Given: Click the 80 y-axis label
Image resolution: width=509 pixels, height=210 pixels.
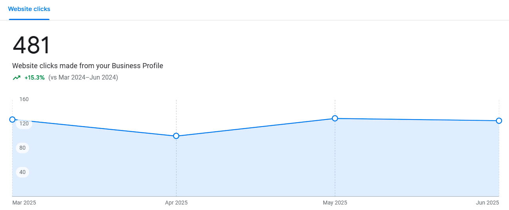Looking at the screenshot, I should tap(22, 148).
